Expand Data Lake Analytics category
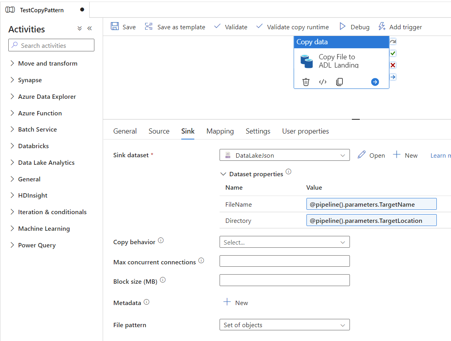The image size is (451, 341). (x=12, y=162)
